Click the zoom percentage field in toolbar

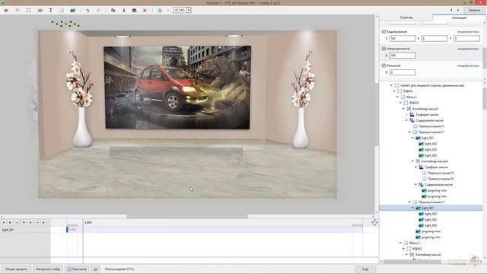pyautogui.click(x=180, y=10)
